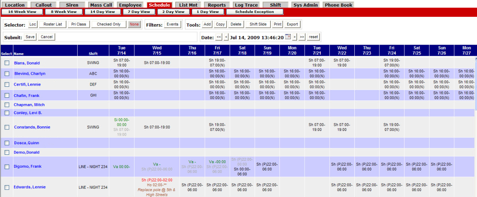Switch to the Reports tab
Viewport: 477px width, 197px height.
[217, 5]
